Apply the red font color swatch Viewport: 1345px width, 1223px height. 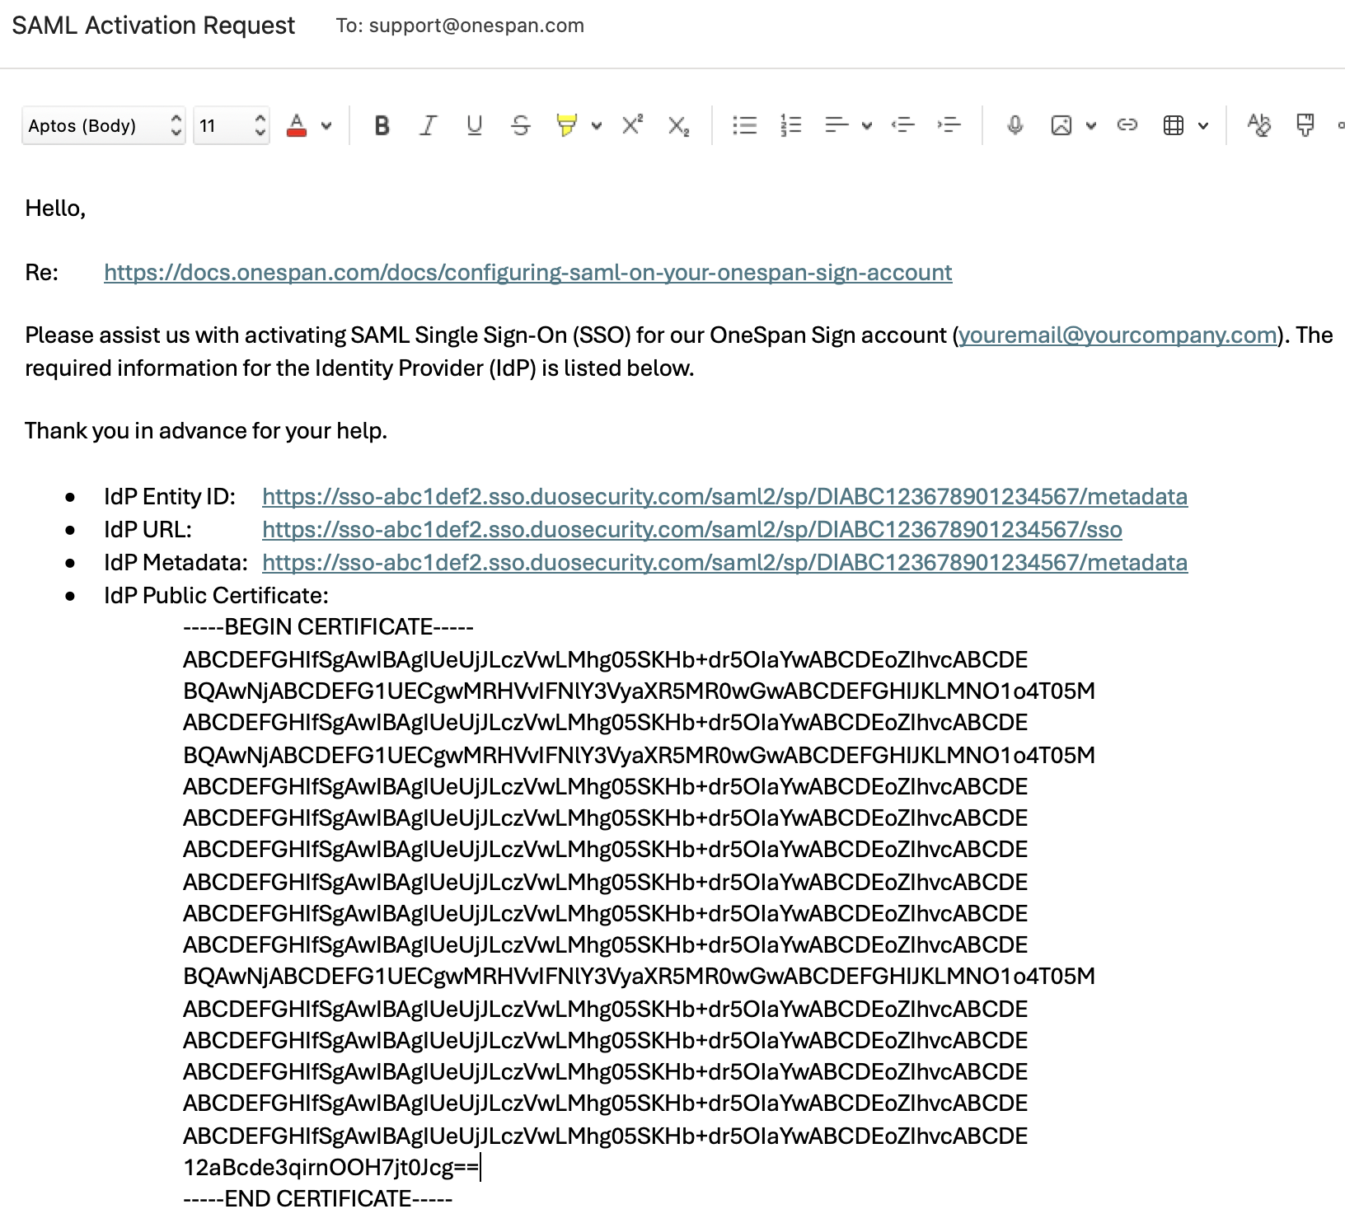tap(297, 126)
